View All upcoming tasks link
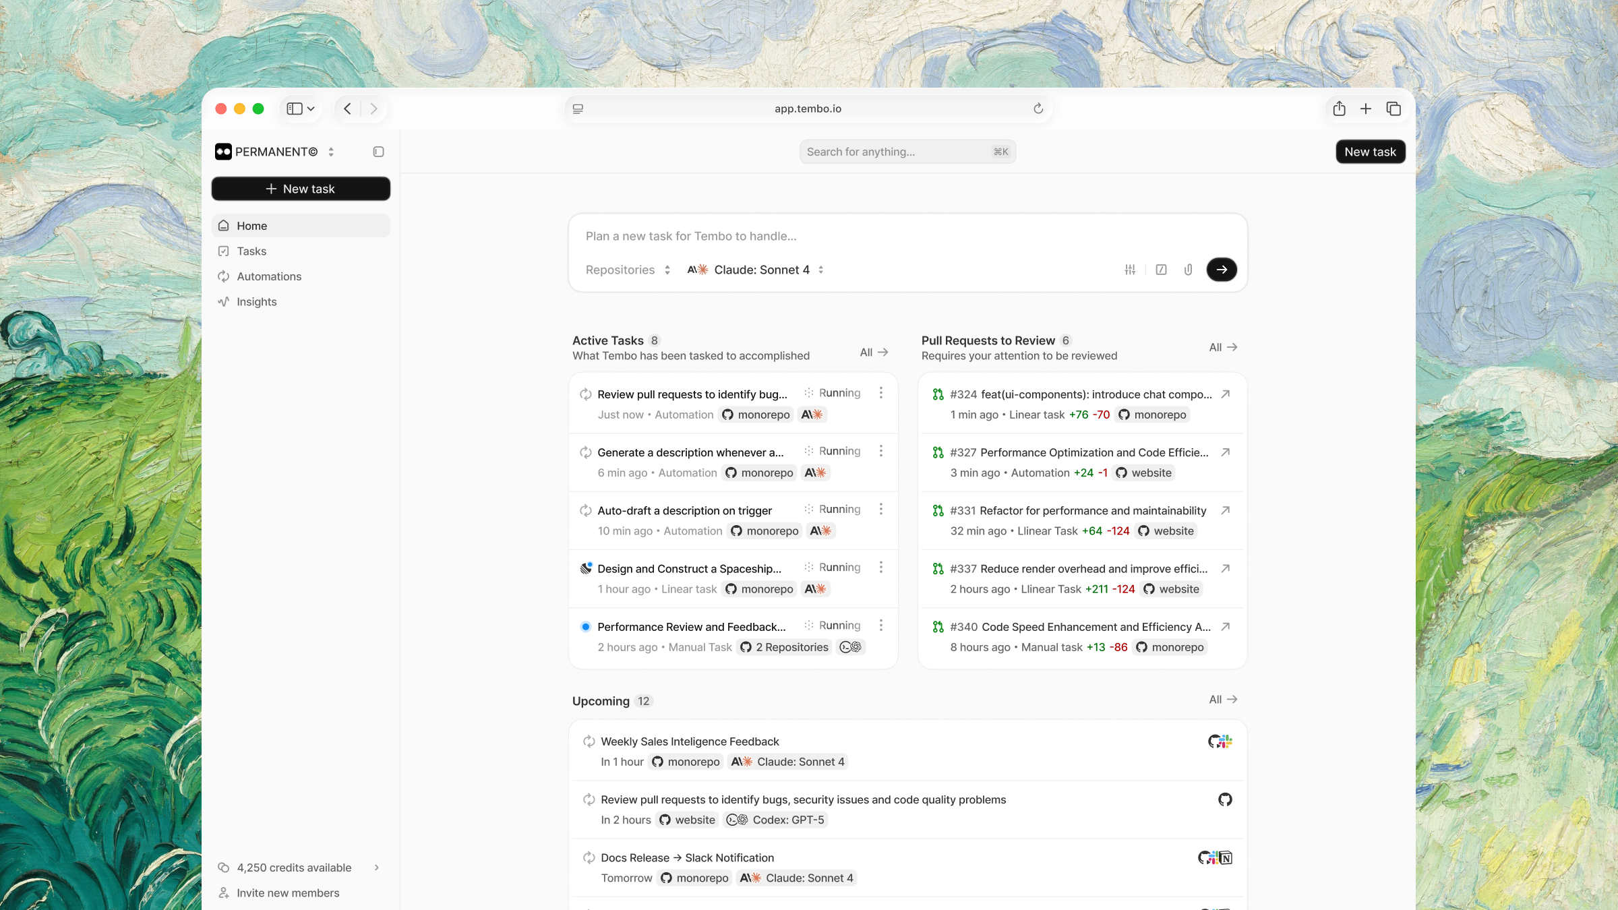 tap(1222, 700)
